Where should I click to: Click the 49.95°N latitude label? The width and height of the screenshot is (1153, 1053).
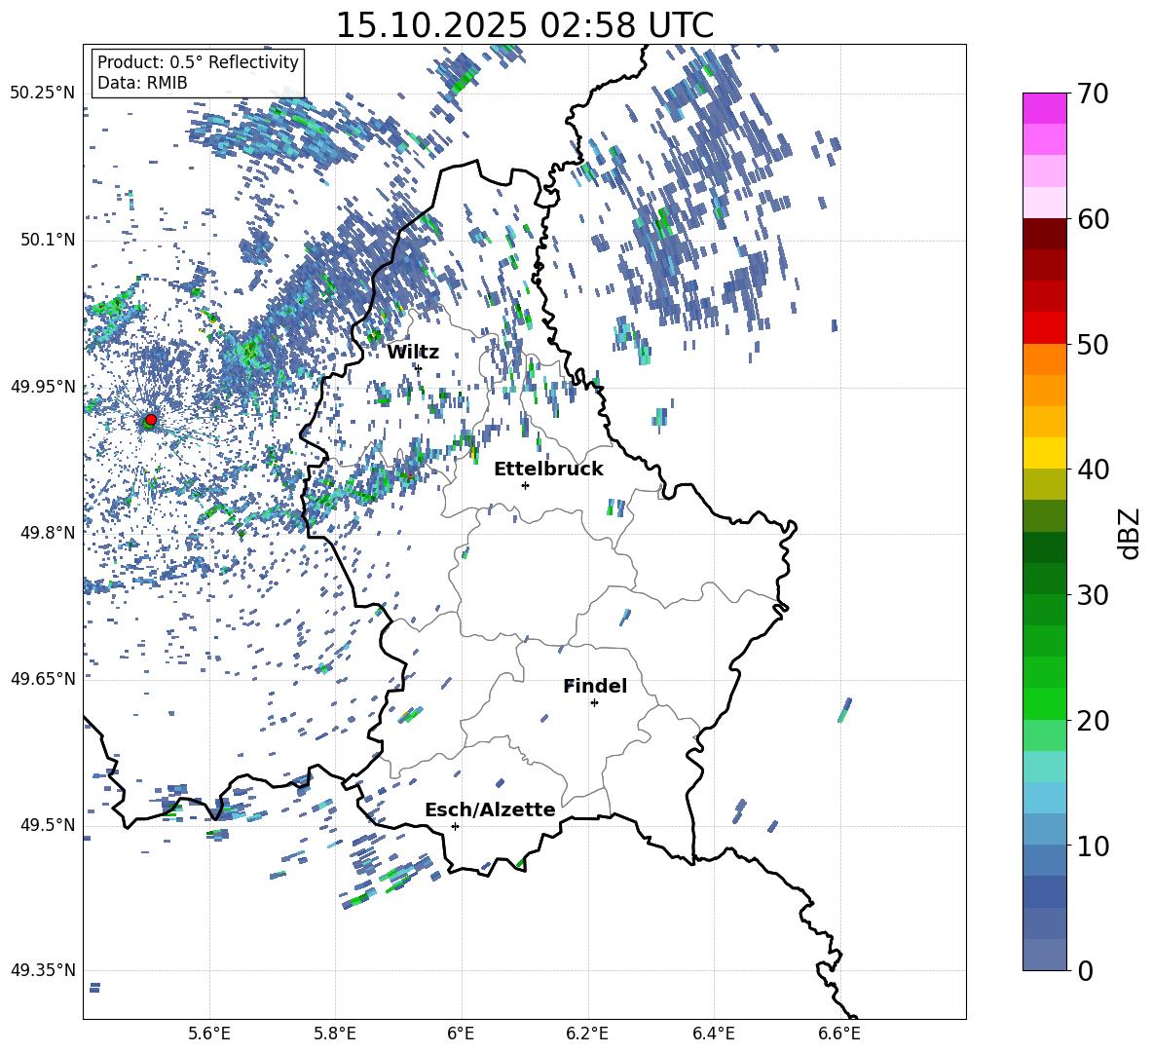(x=43, y=387)
